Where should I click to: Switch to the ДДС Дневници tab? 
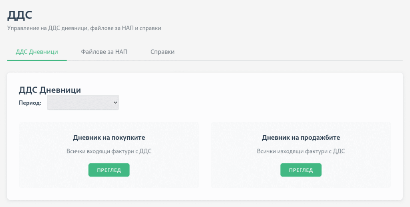coord(37,52)
